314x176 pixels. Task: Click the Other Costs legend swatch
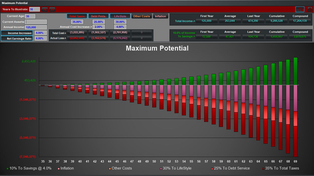110,169
